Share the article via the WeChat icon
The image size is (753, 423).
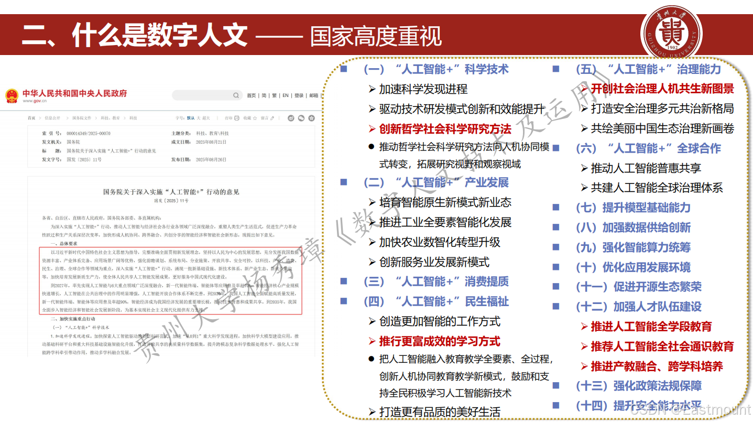tap(301, 118)
